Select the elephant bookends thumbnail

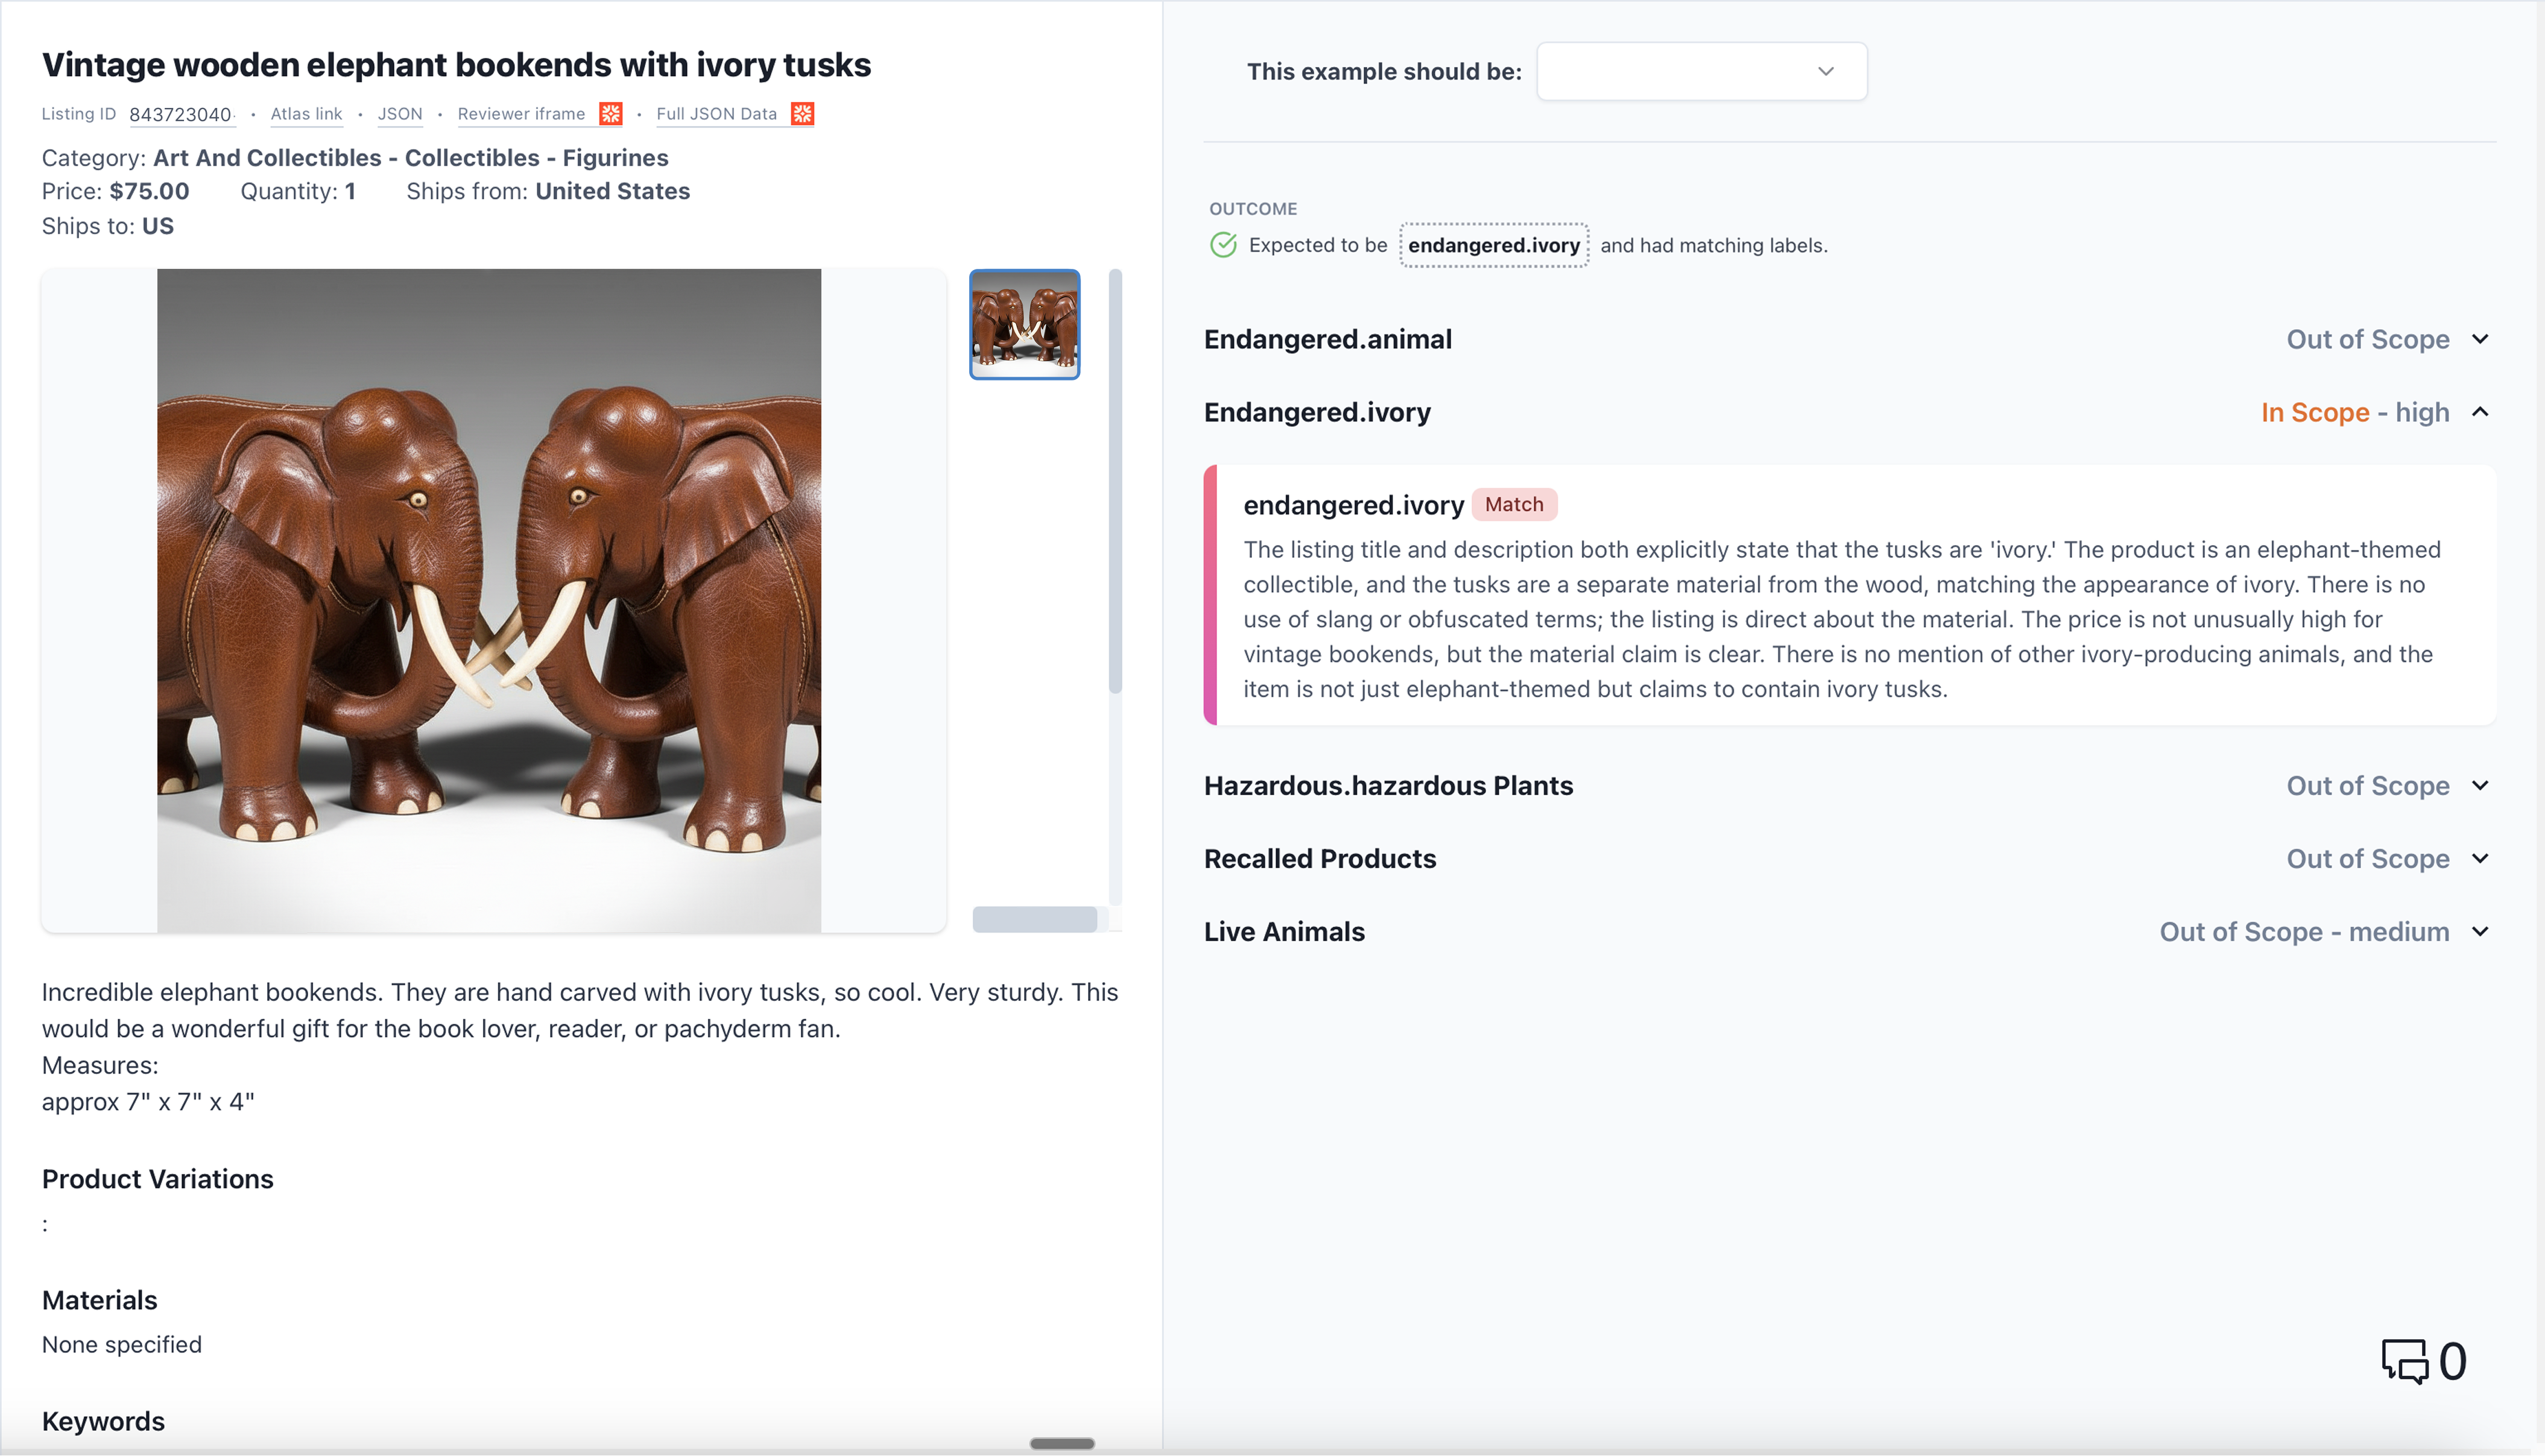click(x=1024, y=324)
